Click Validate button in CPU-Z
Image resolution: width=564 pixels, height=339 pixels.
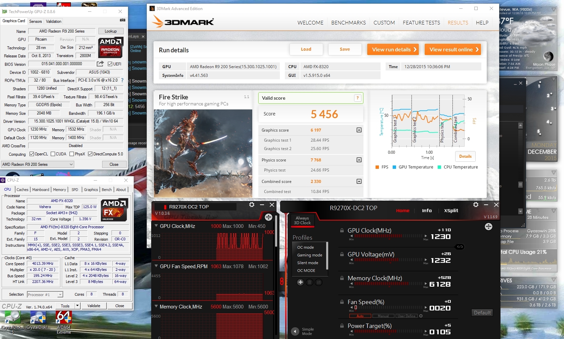click(x=94, y=306)
